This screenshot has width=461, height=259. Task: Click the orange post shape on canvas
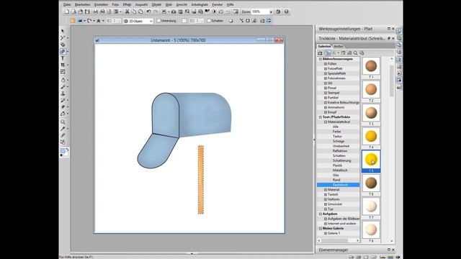coord(201,180)
